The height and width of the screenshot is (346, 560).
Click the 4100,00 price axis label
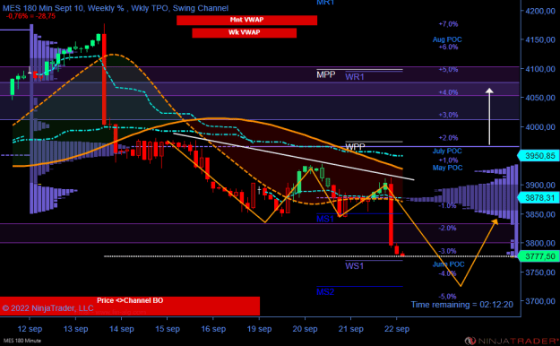pyautogui.click(x=540, y=69)
